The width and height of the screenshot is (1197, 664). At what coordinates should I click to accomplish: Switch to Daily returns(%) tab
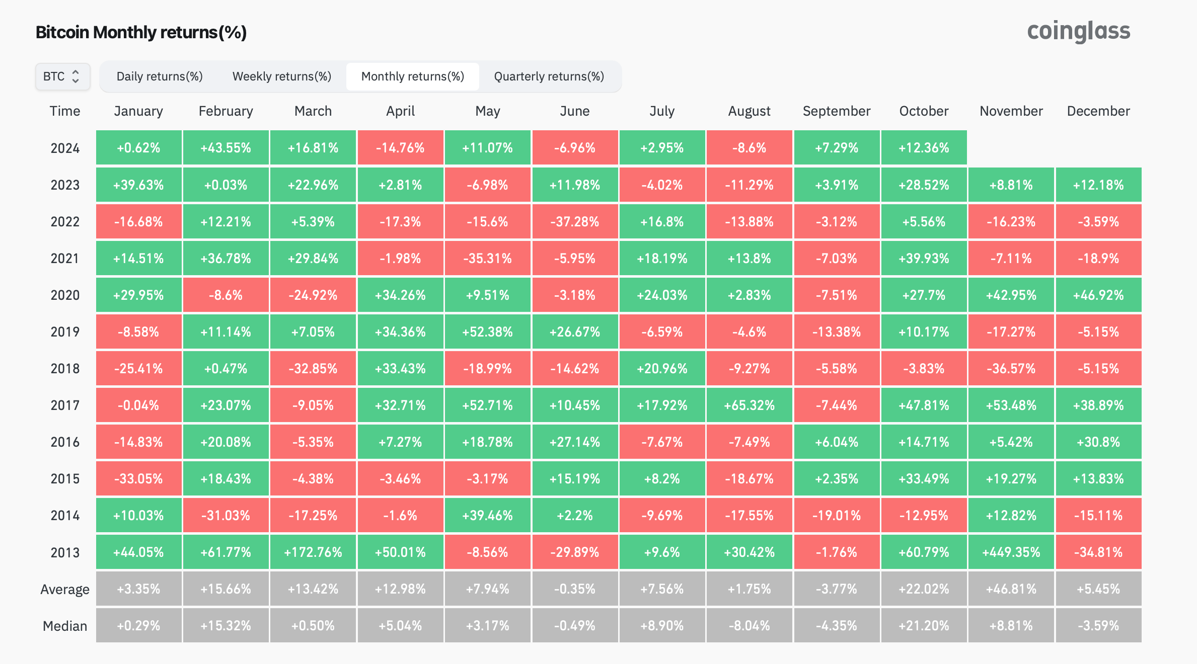pyautogui.click(x=160, y=76)
